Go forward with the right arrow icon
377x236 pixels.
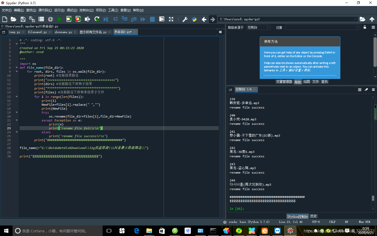213,19
